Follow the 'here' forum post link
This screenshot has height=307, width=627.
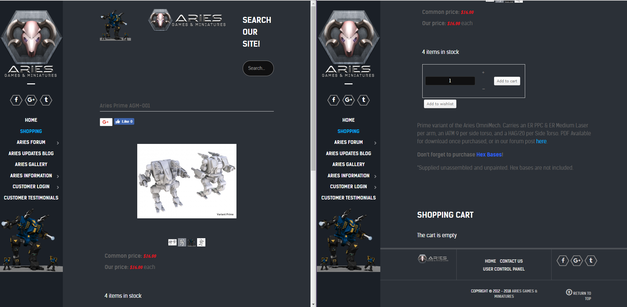(x=541, y=141)
